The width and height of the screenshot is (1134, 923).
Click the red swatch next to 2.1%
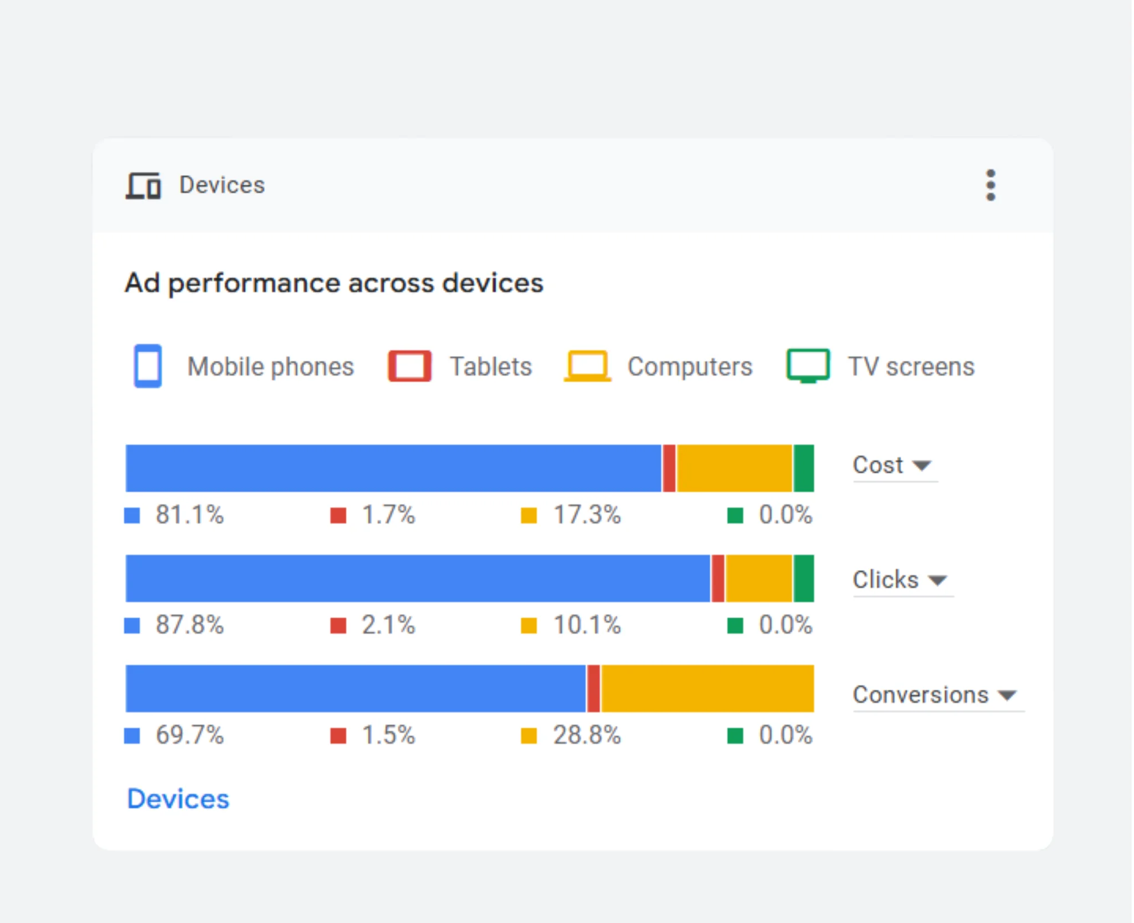point(338,625)
